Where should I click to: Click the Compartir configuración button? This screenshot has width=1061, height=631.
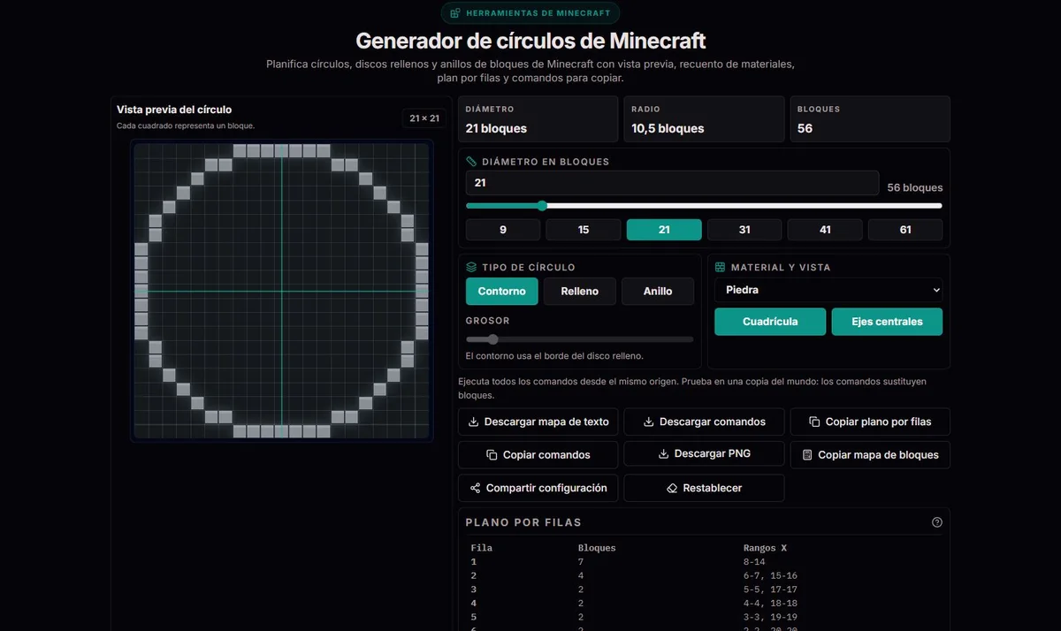click(x=538, y=488)
